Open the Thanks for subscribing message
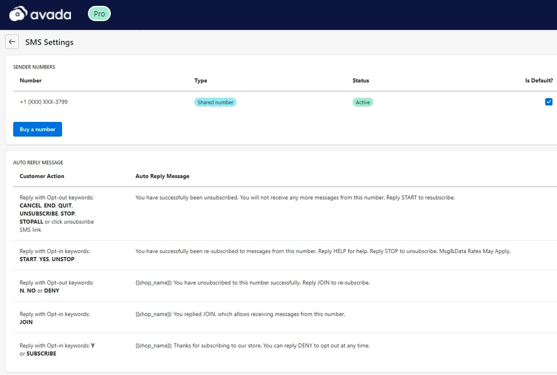This screenshot has width=557, height=375. 253,346
